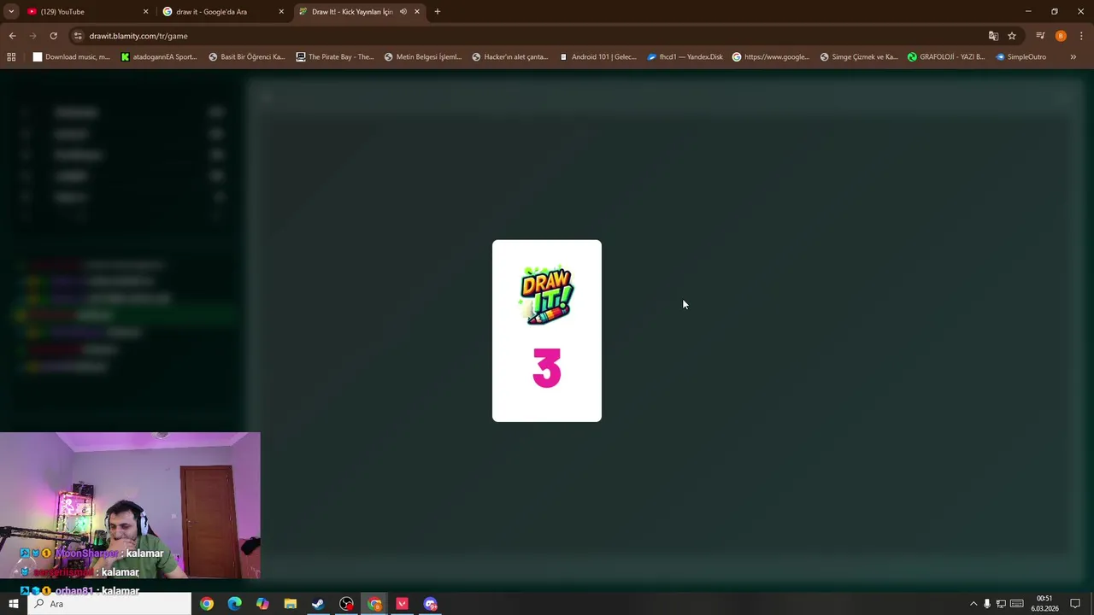
Task: Open the Windows Start menu
Action: (13, 604)
